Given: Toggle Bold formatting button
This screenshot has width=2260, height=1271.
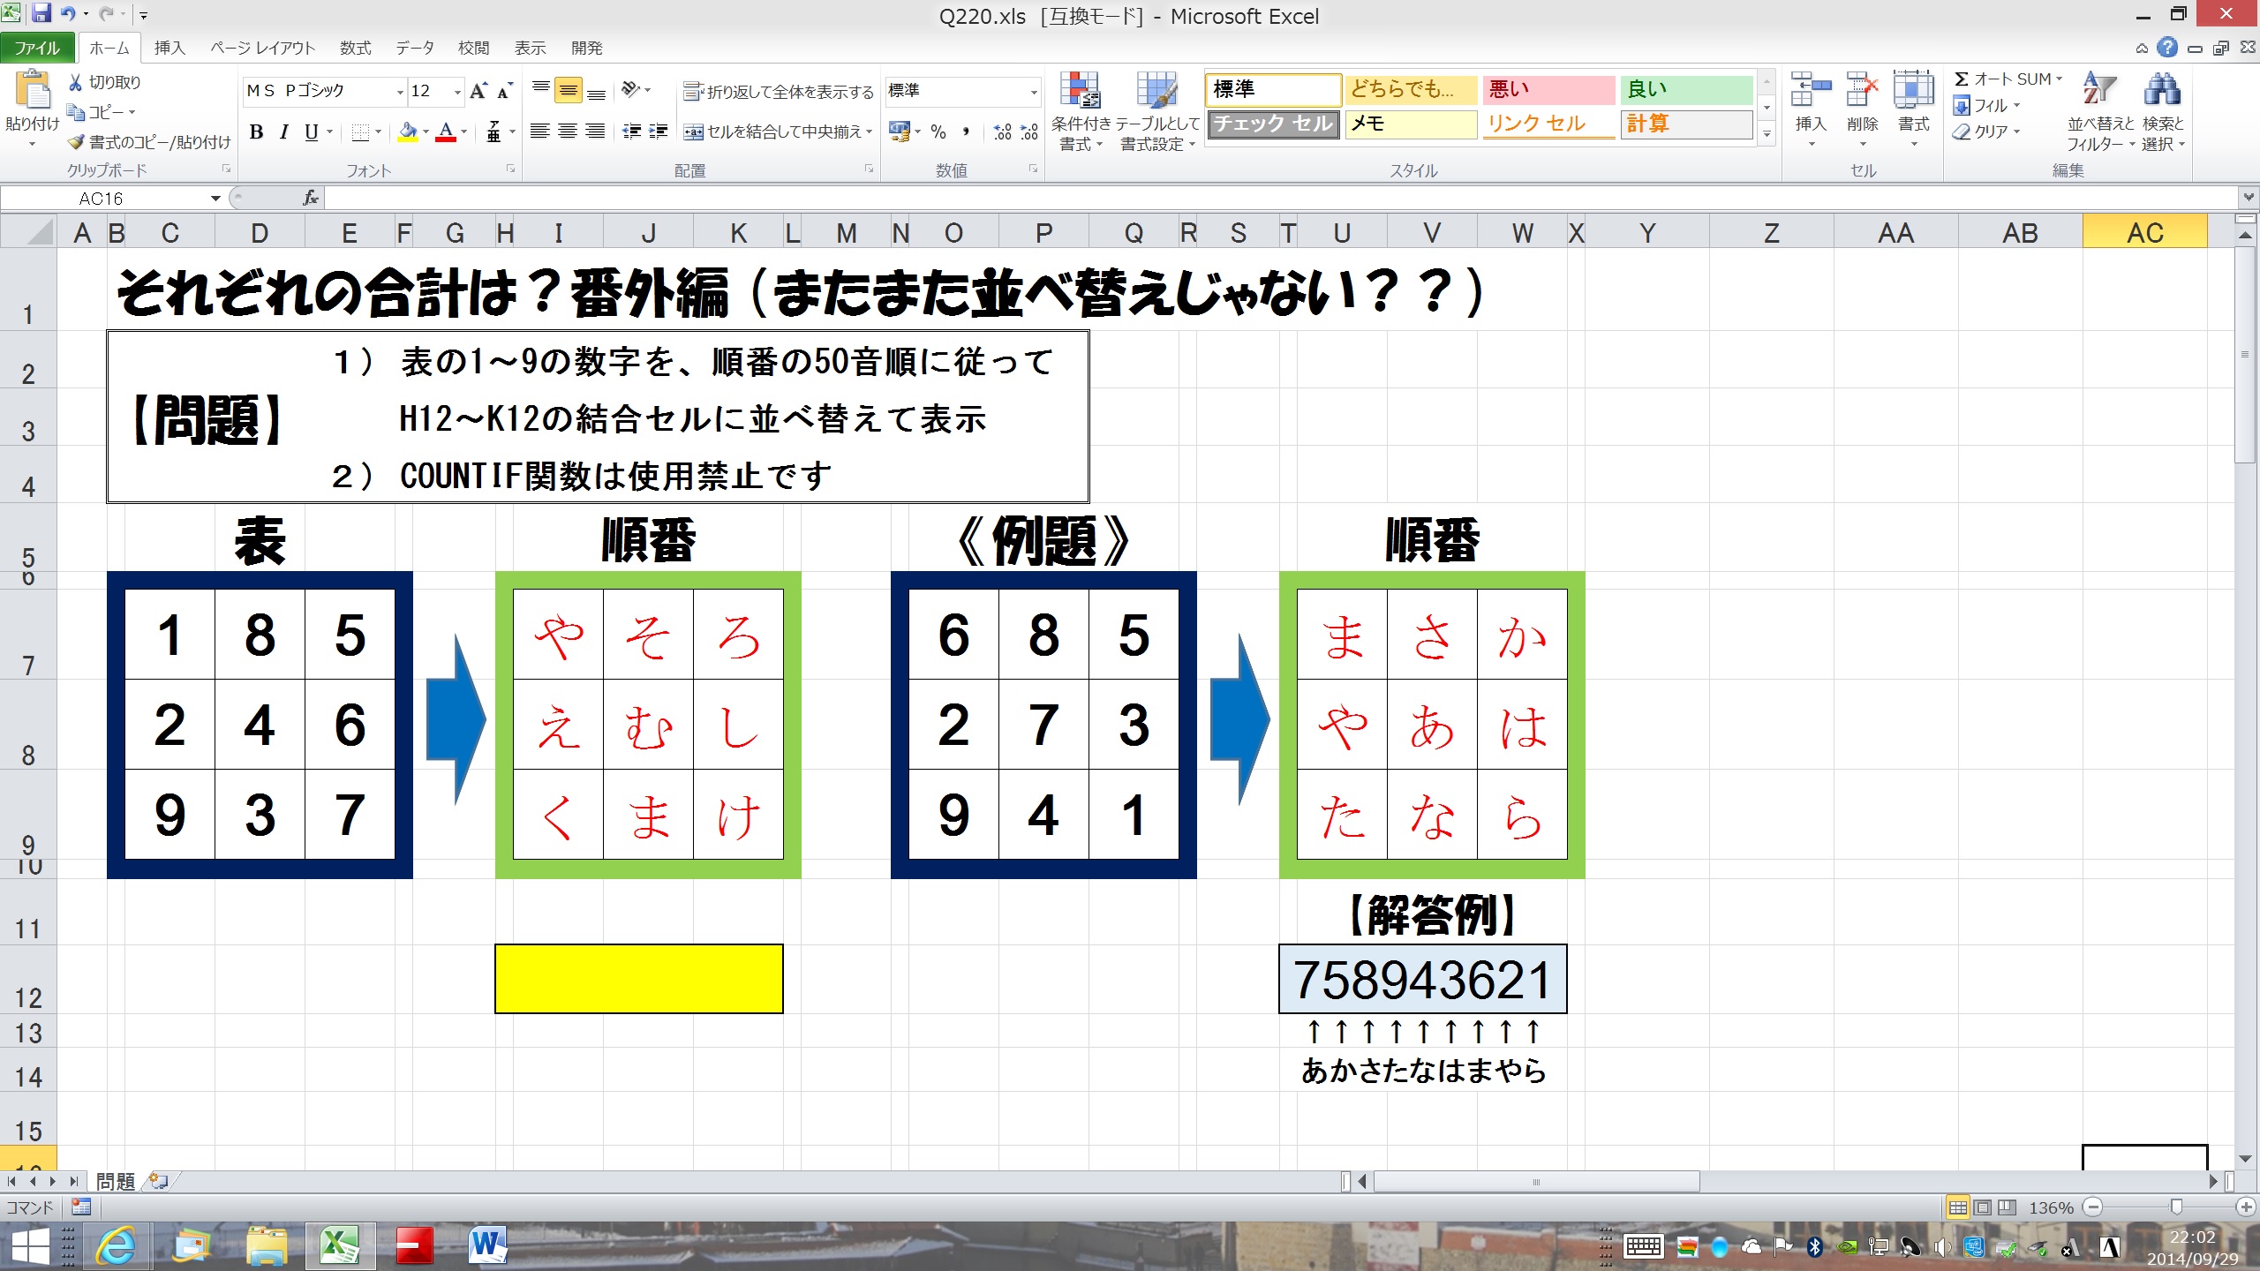Looking at the screenshot, I should click(256, 132).
